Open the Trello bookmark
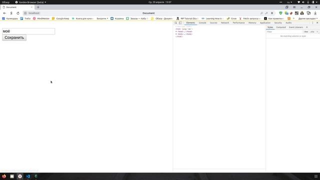The image size is (320, 180). (25, 18)
